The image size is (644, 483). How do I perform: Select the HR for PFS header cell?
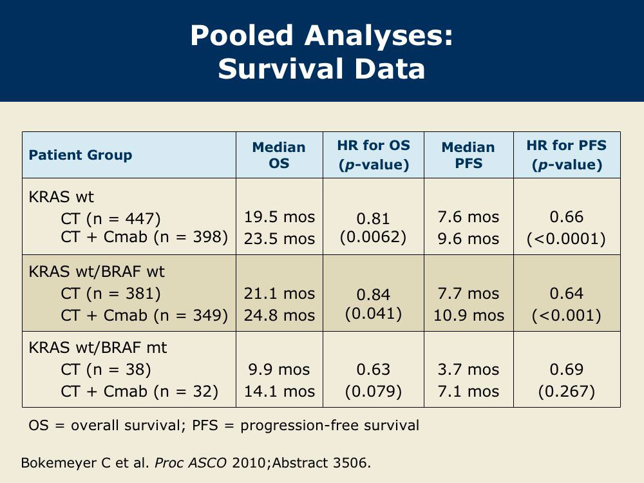point(567,155)
